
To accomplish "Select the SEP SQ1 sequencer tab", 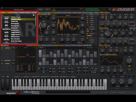I will pyautogui.click(x=41, y=48).
